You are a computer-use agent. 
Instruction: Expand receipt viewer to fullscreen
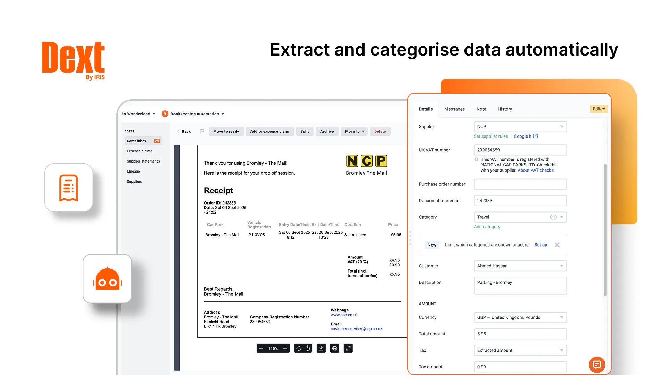348,348
